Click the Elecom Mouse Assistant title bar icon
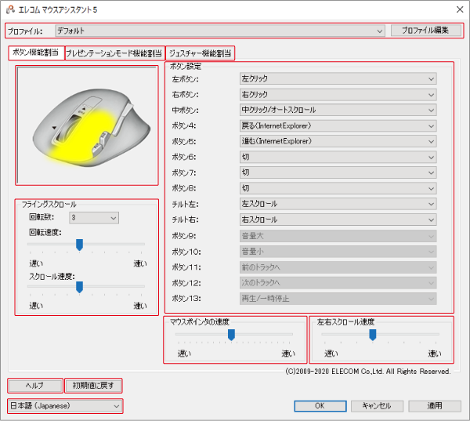 click(10, 10)
